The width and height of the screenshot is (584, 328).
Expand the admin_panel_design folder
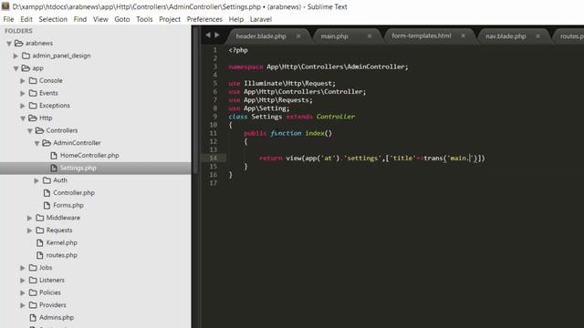[x=16, y=56]
